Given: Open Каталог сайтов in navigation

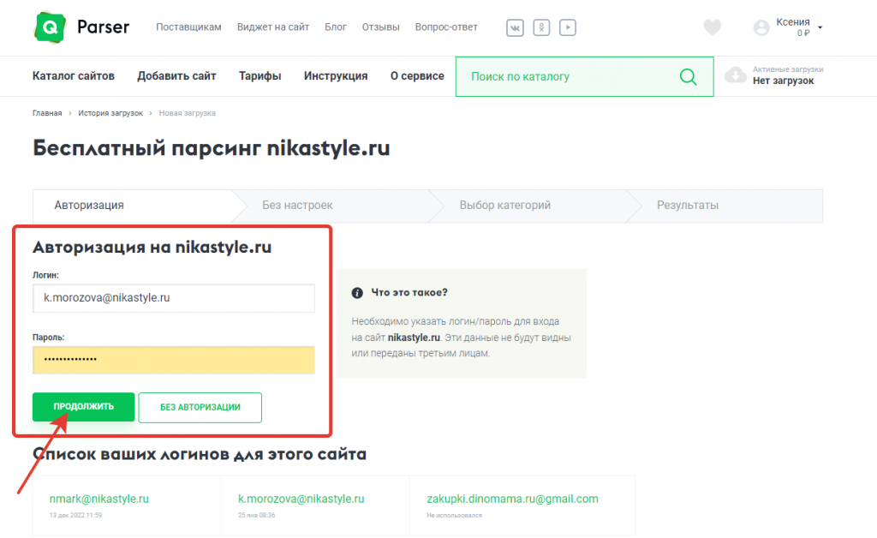Looking at the screenshot, I should coord(74,76).
